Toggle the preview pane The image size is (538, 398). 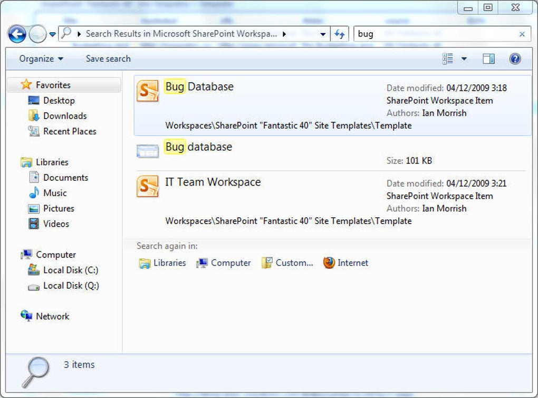click(x=488, y=59)
